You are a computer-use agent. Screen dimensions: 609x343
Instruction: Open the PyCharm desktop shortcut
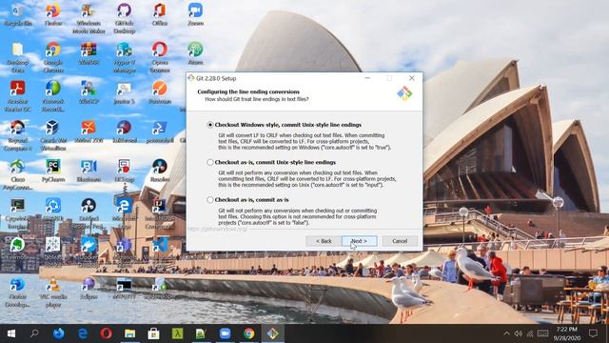pyautogui.click(x=53, y=171)
